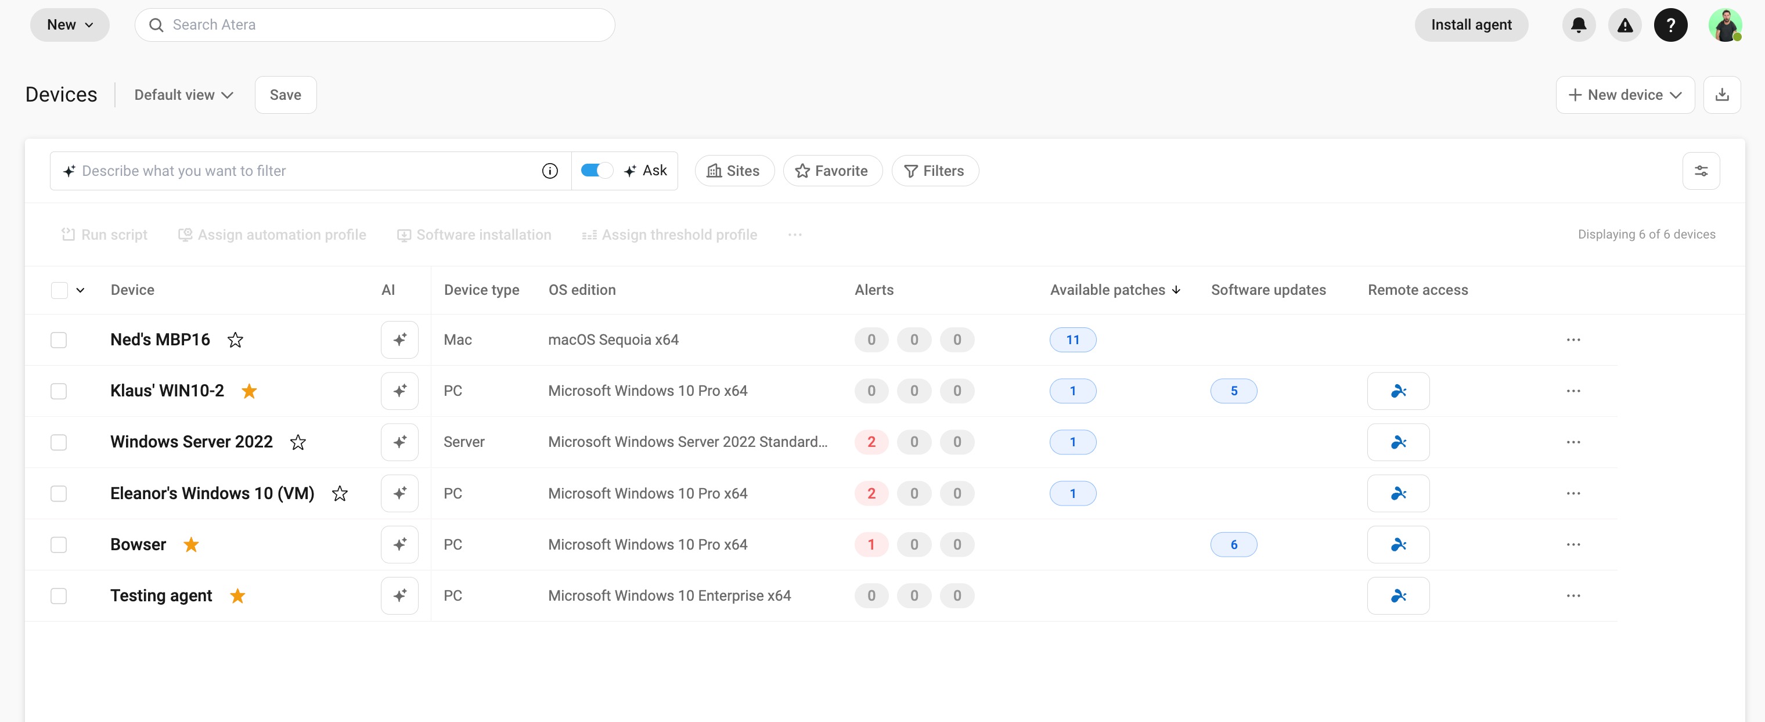Open AI assistant for Klaus' WIN10-2
The height and width of the screenshot is (722, 1765).
click(x=399, y=391)
